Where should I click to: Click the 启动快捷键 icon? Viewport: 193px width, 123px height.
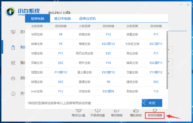pyautogui.click(x=155, y=112)
